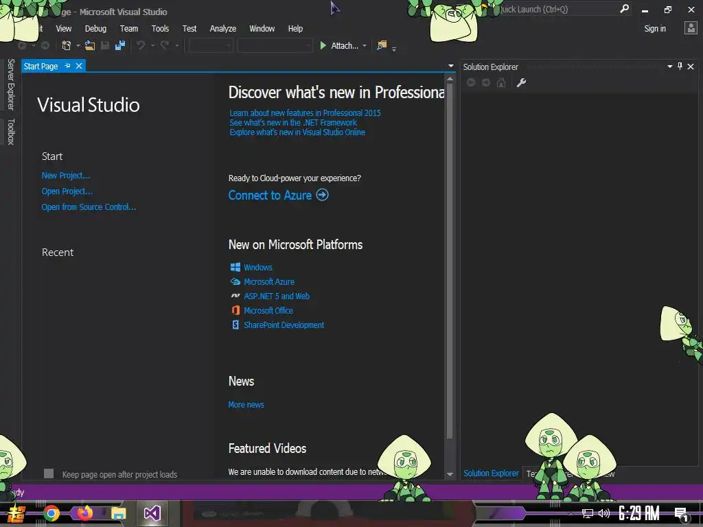
Task: Open the Test menu
Action: pos(189,29)
